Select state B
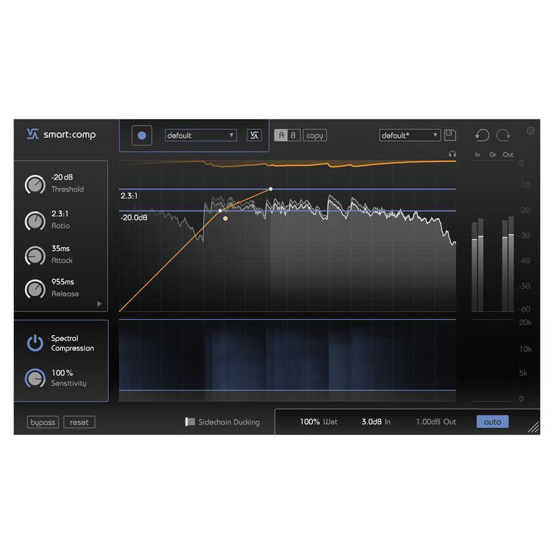The image size is (554, 554). (x=293, y=135)
